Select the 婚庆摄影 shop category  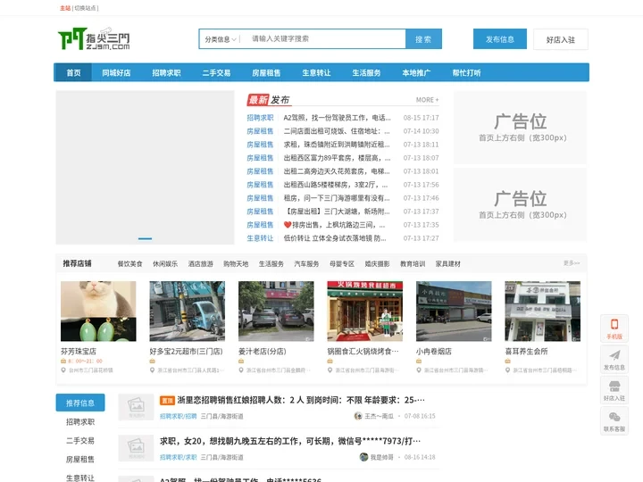click(377, 263)
